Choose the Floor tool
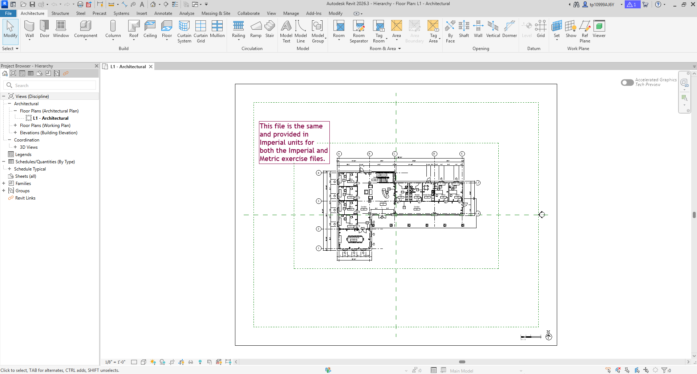 pos(167,30)
